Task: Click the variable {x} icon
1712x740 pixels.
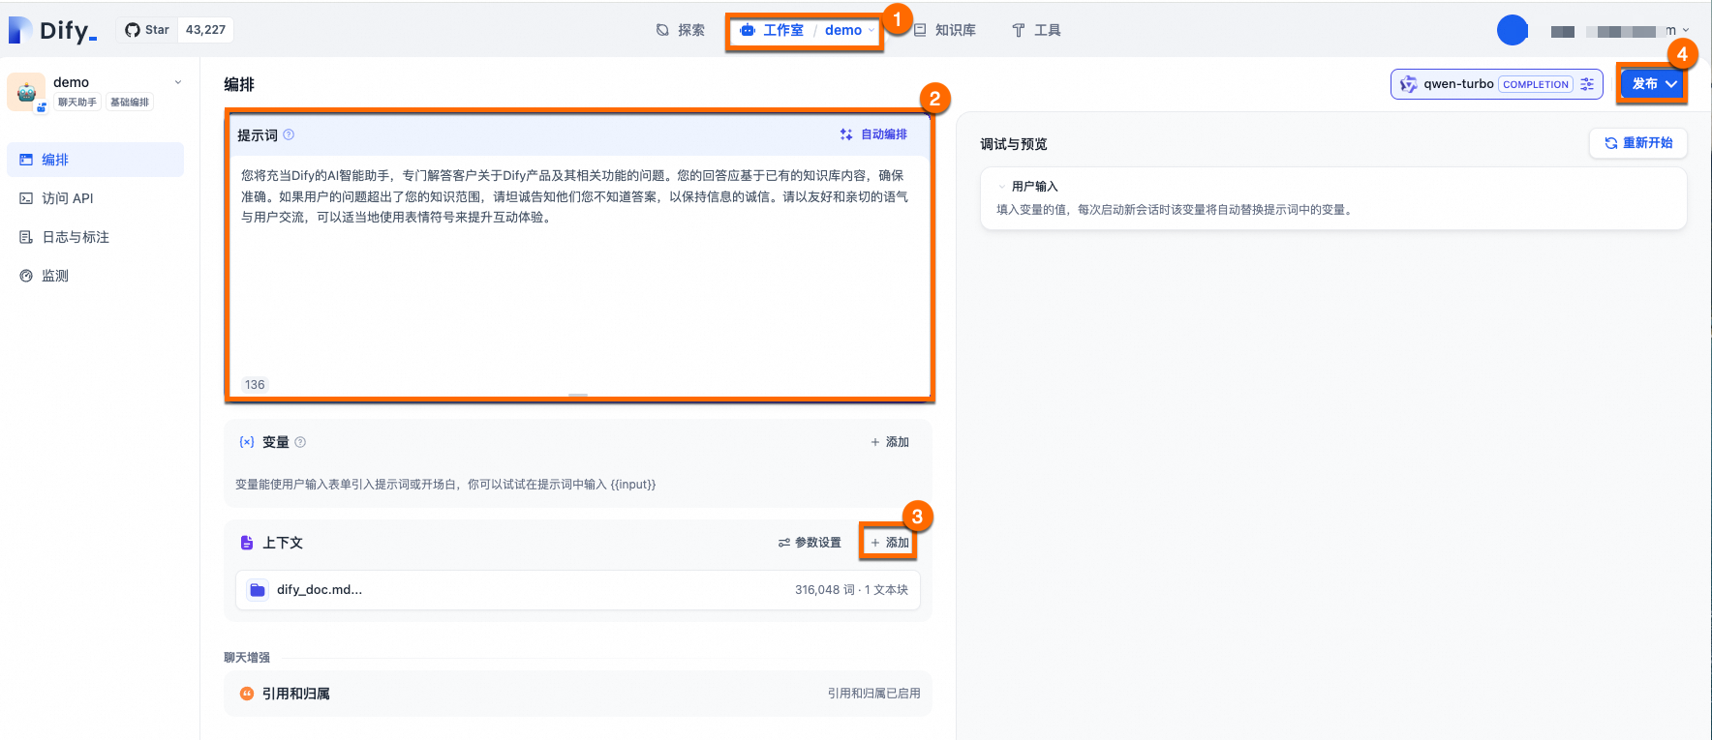Action: tap(247, 442)
